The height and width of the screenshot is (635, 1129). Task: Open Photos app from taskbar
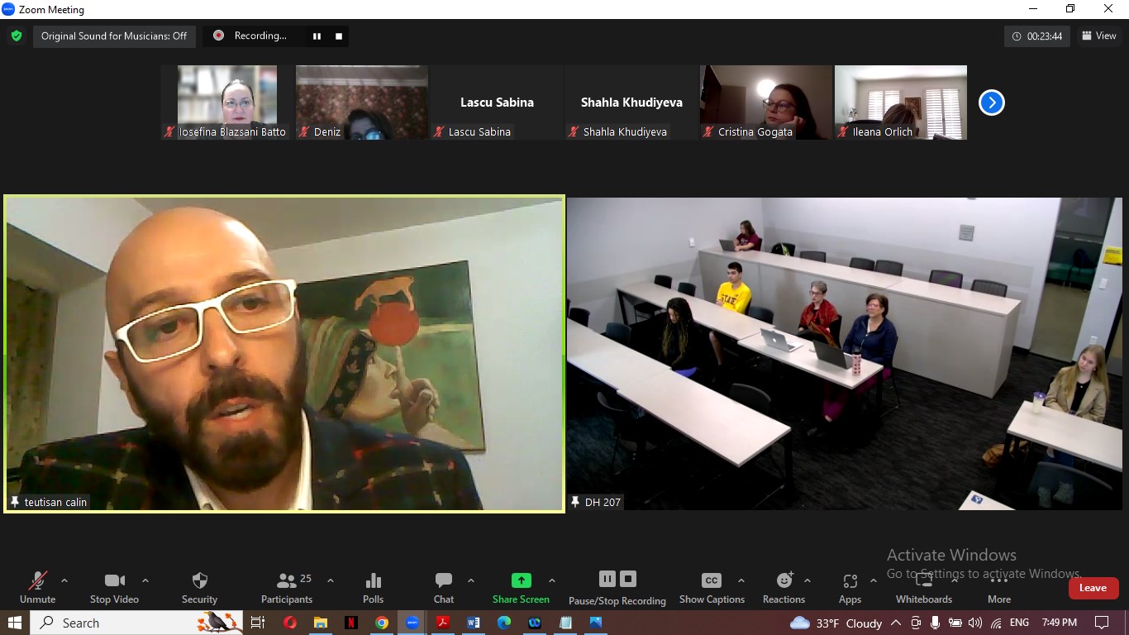pyautogui.click(x=596, y=623)
